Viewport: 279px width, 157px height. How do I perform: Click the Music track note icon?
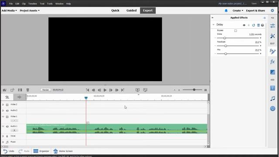7,142
